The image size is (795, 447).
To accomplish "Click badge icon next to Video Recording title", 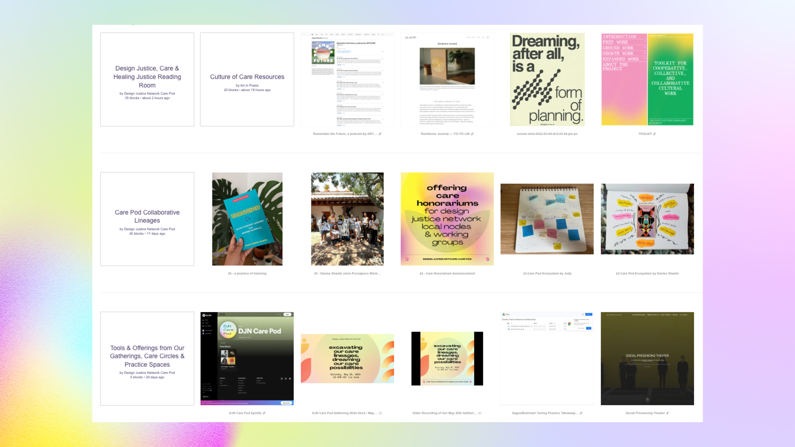I will (x=479, y=413).
